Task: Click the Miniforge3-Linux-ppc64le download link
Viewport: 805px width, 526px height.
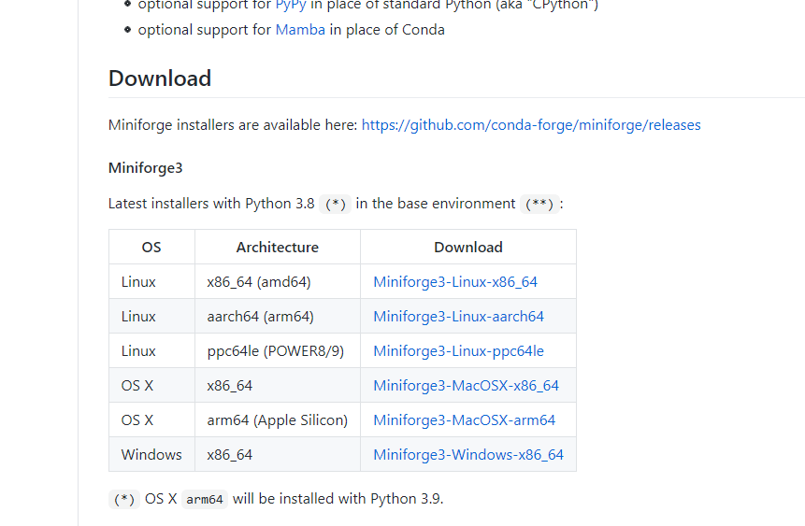Action: click(x=458, y=351)
